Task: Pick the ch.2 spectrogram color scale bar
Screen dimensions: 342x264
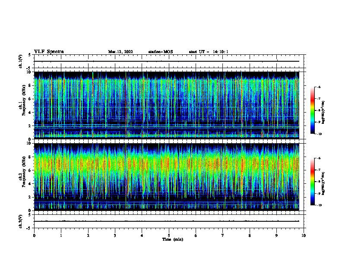Action: pos(313,182)
